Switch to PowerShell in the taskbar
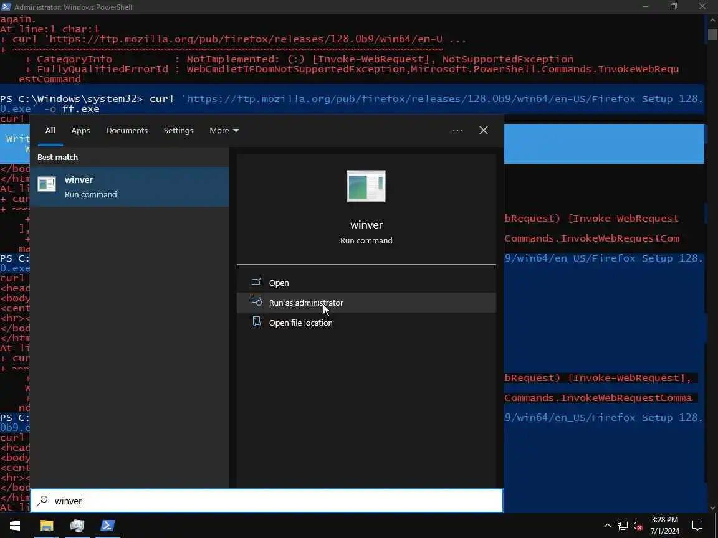 coord(108,525)
